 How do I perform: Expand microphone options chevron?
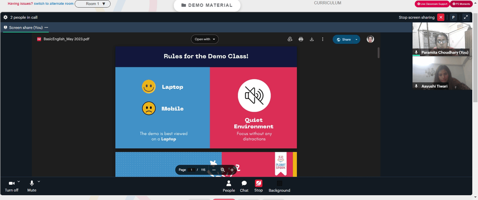coord(39,181)
